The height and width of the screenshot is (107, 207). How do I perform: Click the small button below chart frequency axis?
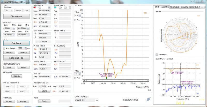pos(149,90)
